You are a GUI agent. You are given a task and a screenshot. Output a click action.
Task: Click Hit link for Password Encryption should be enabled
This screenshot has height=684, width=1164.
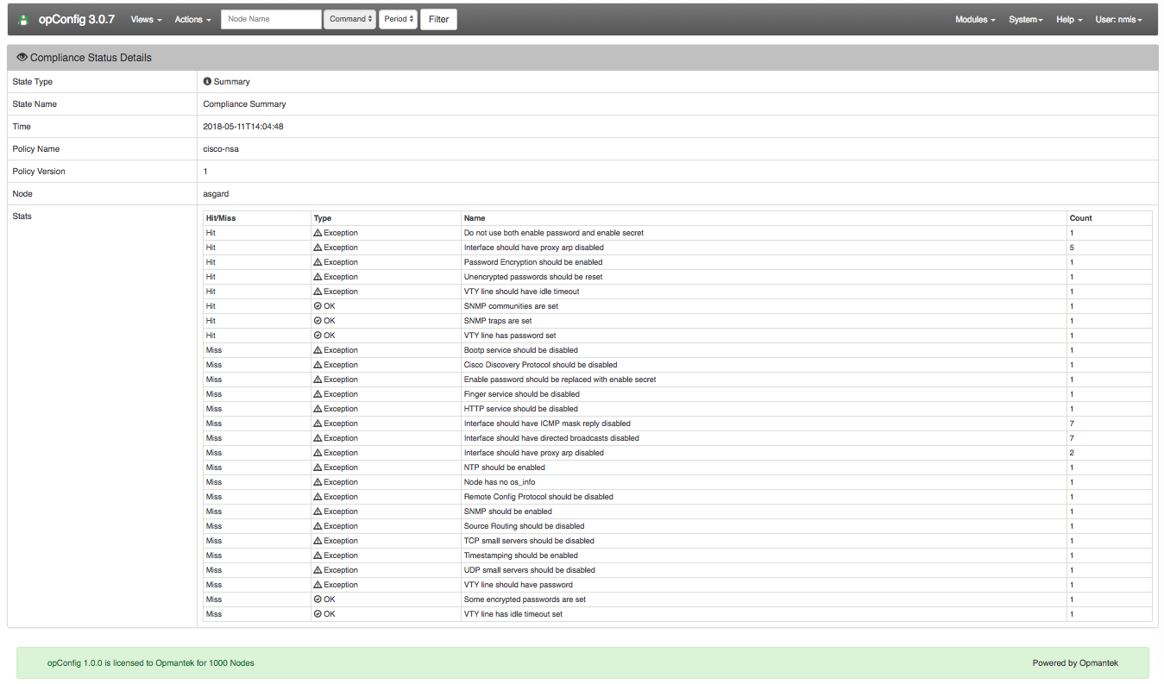(211, 262)
